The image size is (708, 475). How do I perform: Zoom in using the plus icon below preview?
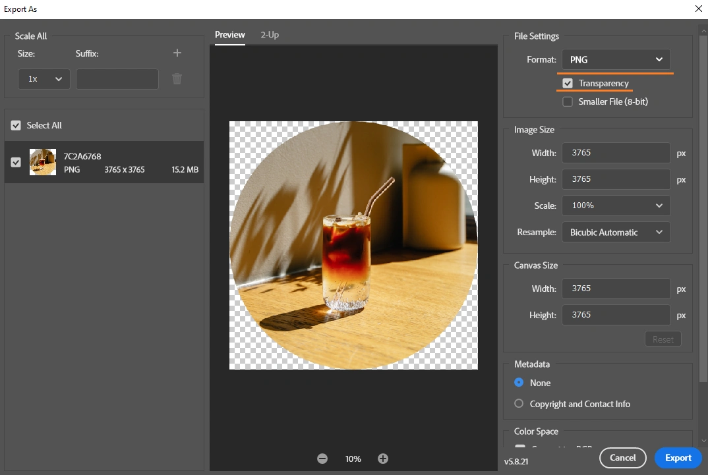[x=383, y=459]
